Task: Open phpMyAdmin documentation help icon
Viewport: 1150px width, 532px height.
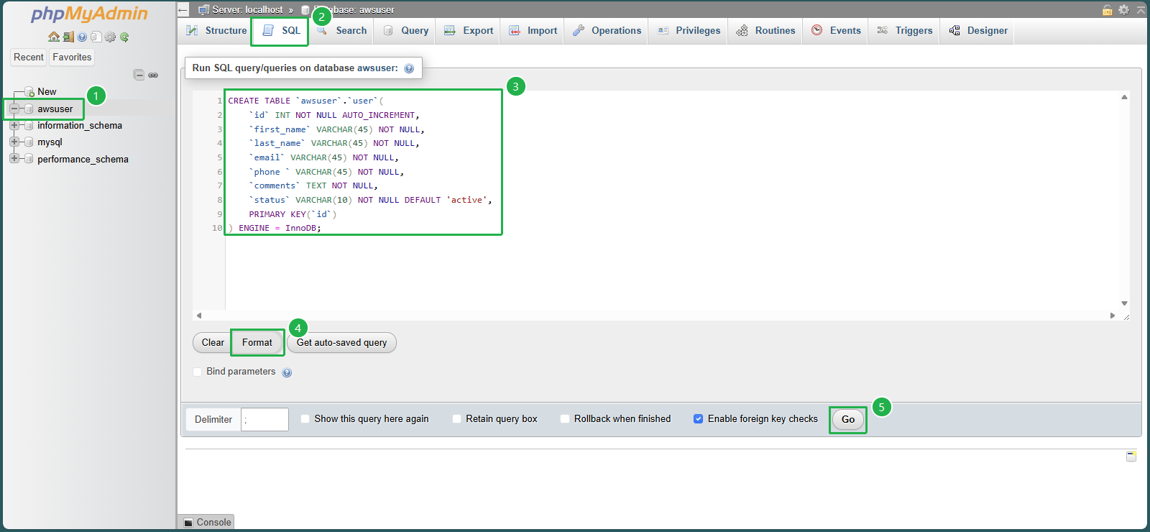Action: [x=82, y=37]
